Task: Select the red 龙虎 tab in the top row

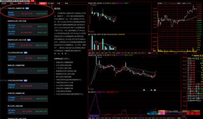Action: coord(32,1)
